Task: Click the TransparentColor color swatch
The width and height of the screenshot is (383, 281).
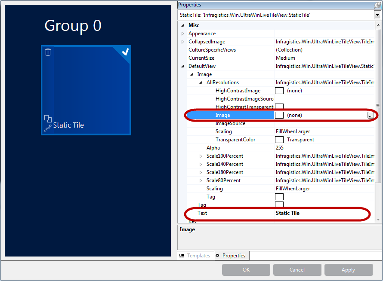Action: [279, 139]
